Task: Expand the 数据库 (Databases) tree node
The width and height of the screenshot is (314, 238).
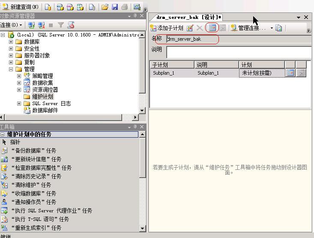Action: pos(11,42)
